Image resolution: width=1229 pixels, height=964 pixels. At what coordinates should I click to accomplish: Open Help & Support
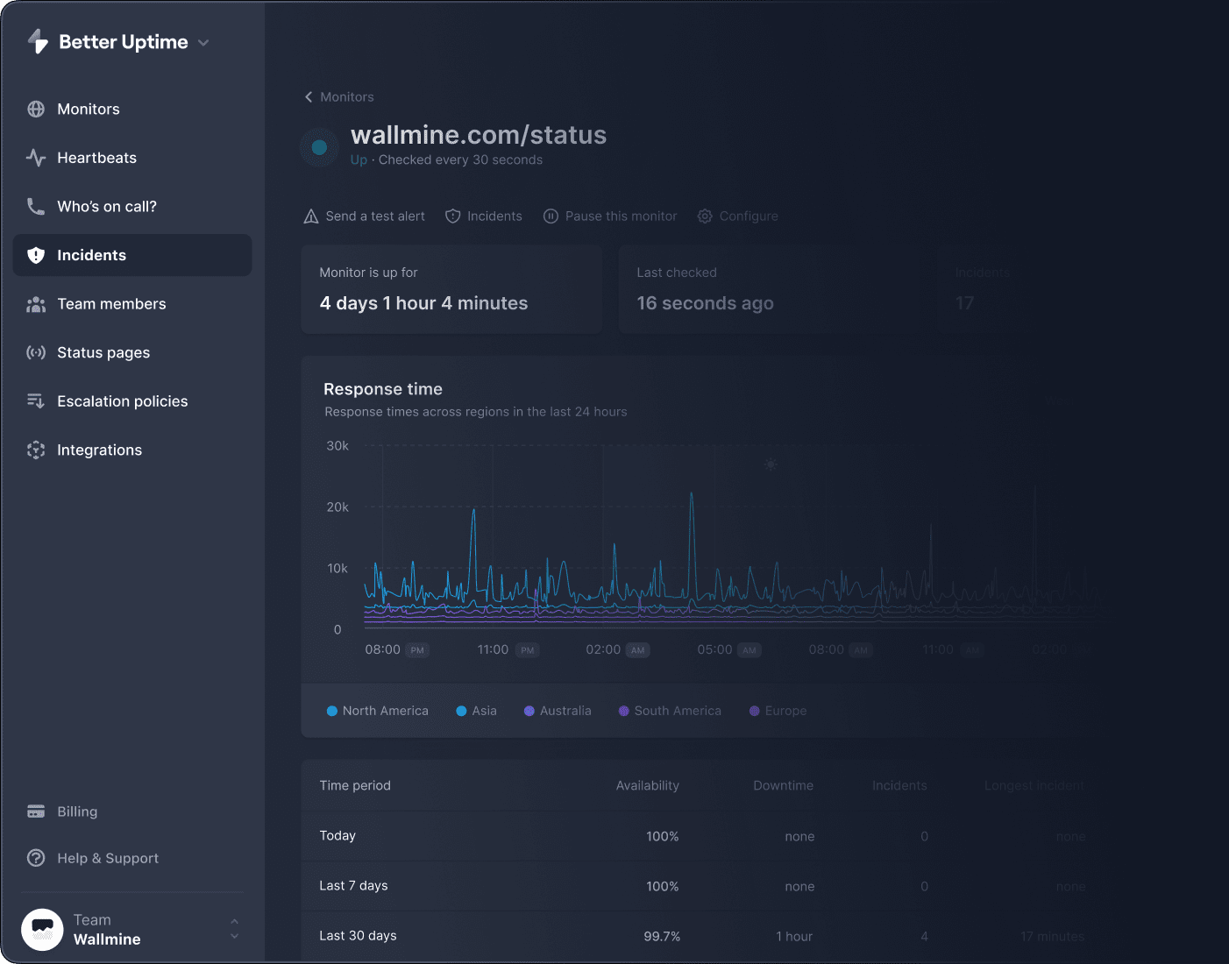tap(108, 858)
